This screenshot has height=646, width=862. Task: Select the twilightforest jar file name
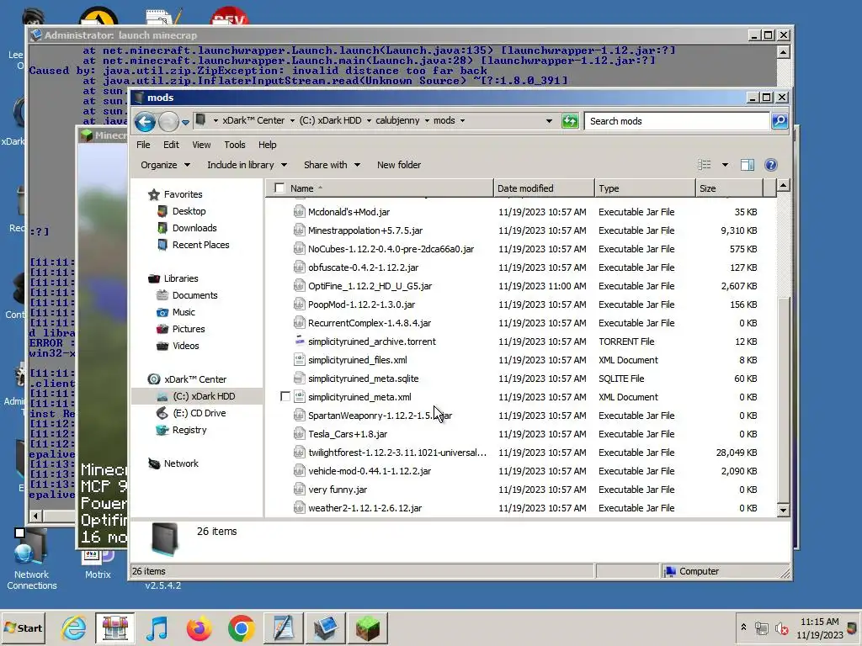[x=397, y=453]
